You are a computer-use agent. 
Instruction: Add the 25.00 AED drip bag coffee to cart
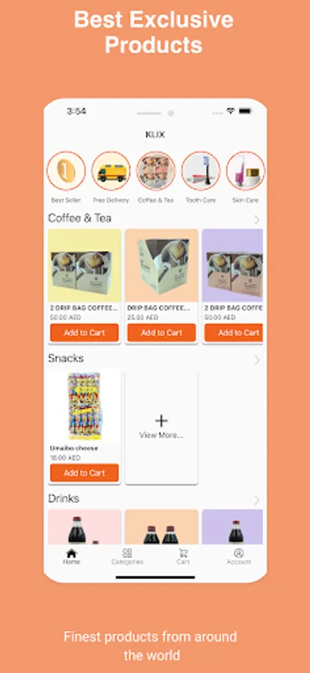click(161, 333)
